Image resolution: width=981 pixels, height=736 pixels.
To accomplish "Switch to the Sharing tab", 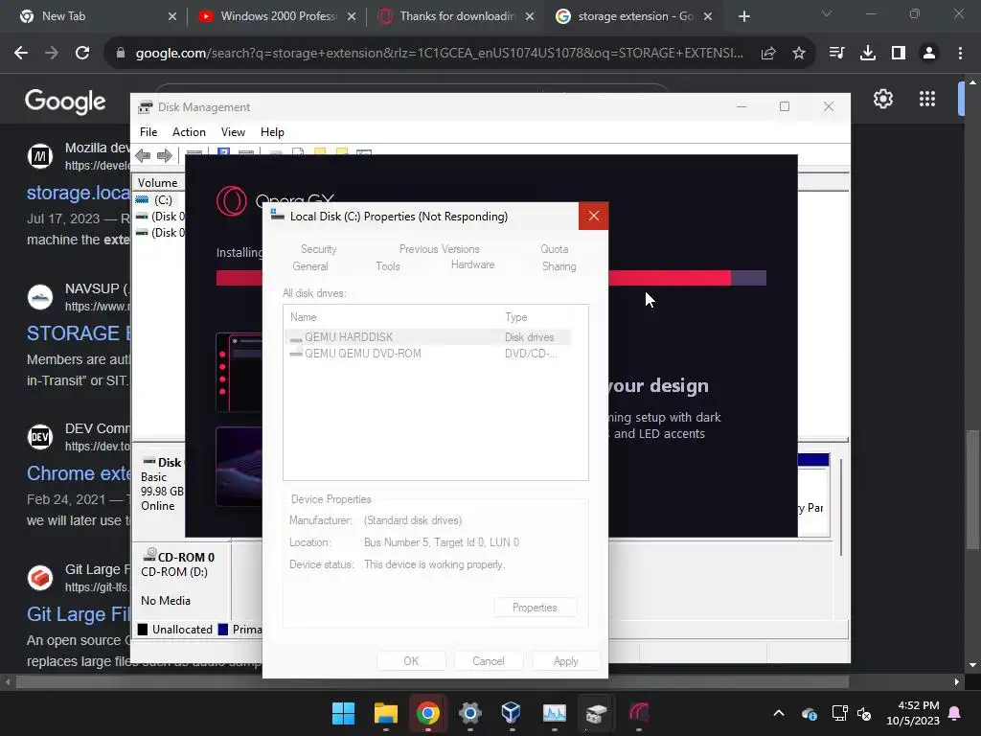I will pyautogui.click(x=559, y=266).
